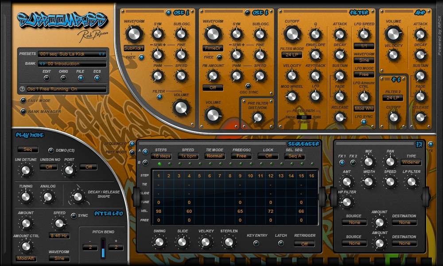
Task: Toggle the sequencer Latch button
Action: tap(281, 243)
